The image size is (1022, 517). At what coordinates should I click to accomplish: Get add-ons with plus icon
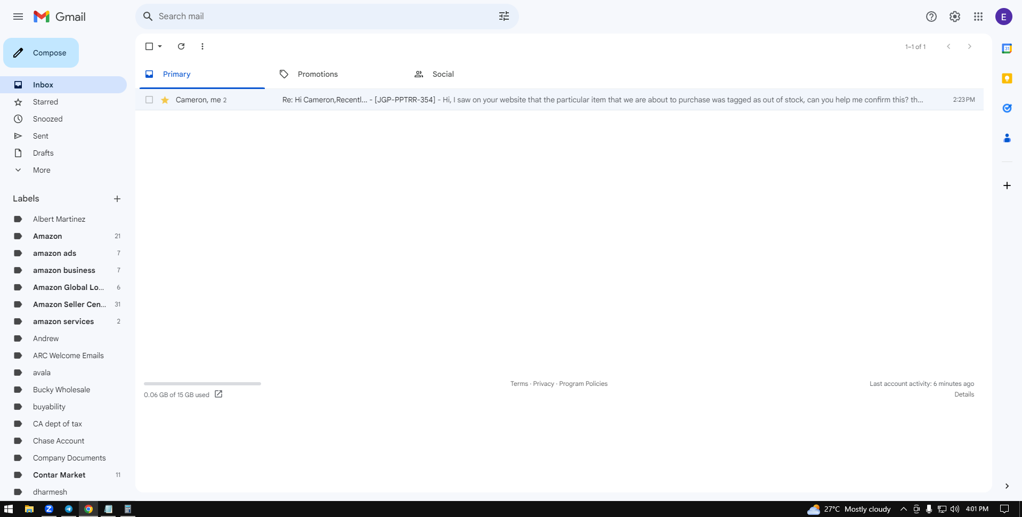(1007, 185)
